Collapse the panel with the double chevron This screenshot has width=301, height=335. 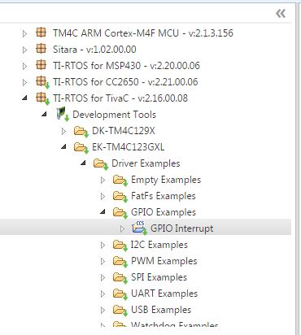tap(281, 13)
